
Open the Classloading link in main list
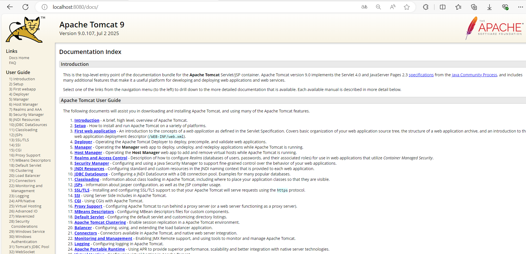coord(87,179)
